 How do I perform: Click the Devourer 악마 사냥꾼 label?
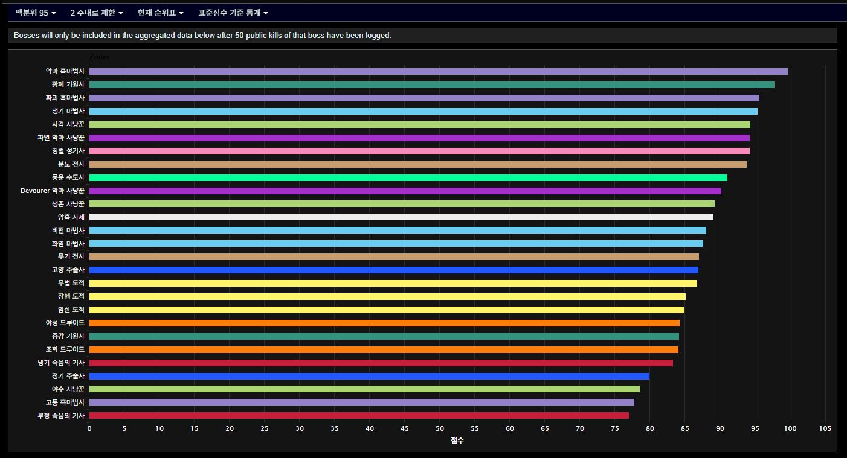pyautogui.click(x=53, y=191)
